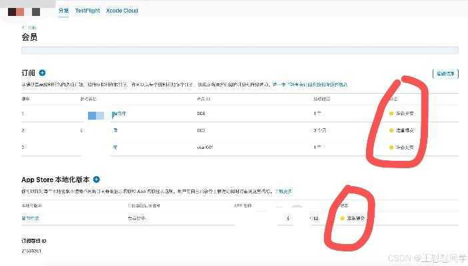This screenshot has width=468, height=266.
Task: Open the reference name link for product 003
Action: point(115,130)
